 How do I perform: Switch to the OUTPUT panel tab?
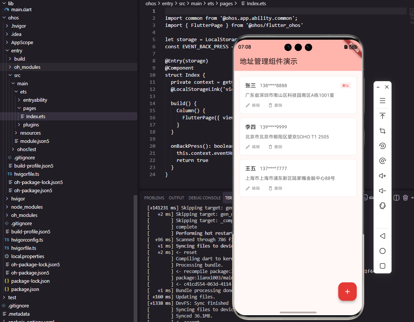(x=176, y=198)
